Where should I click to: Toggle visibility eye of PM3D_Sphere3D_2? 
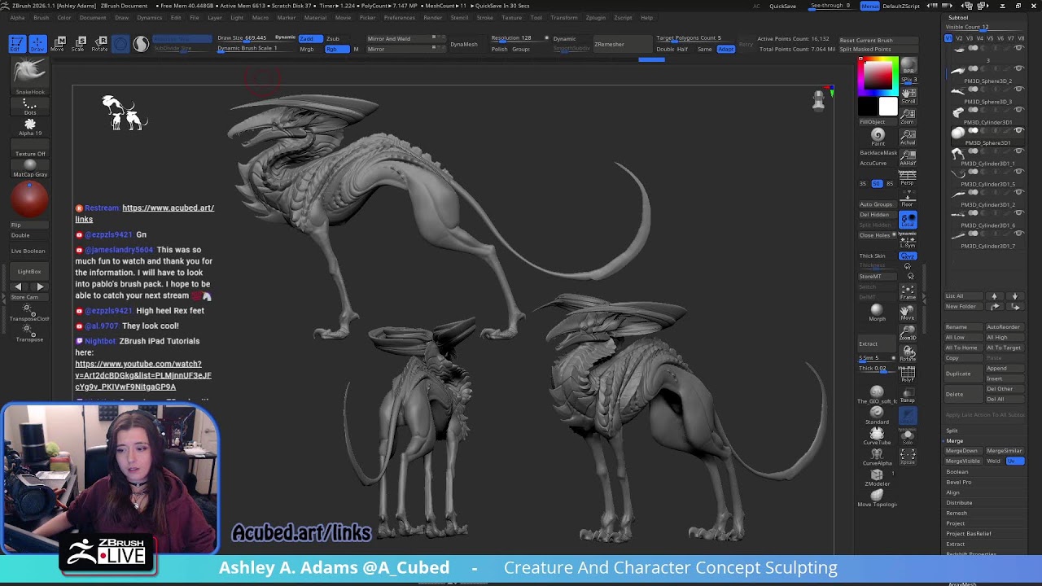click(x=1018, y=70)
